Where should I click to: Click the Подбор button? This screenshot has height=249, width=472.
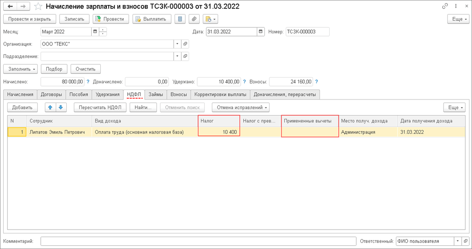tap(54, 69)
